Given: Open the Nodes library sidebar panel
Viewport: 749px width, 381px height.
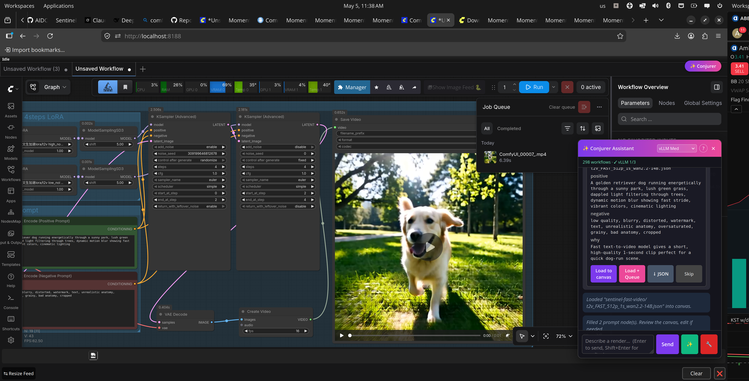Looking at the screenshot, I should pyautogui.click(x=11, y=131).
